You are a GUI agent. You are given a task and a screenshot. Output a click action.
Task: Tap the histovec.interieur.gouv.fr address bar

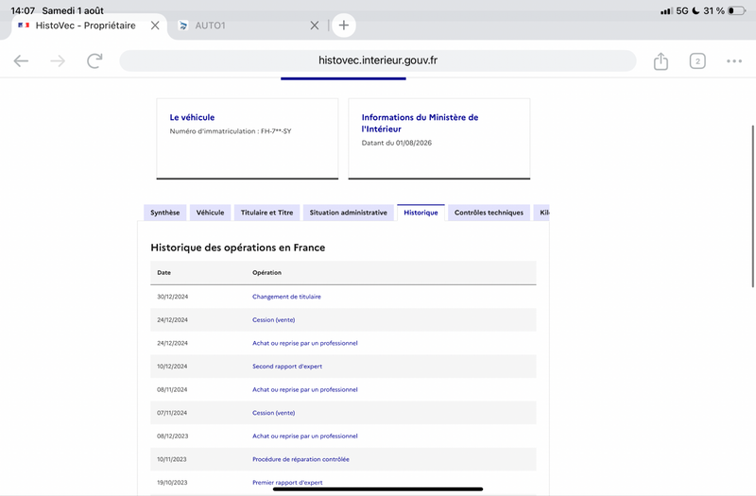point(377,60)
